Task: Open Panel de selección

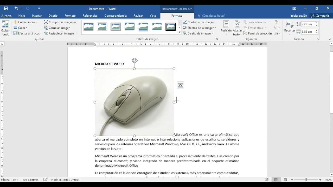Action: (x=258, y=33)
